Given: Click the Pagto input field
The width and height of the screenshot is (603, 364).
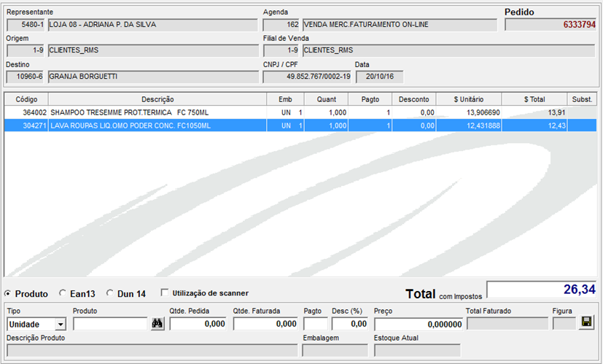Looking at the screenshot, I should [x=315, y=324].
